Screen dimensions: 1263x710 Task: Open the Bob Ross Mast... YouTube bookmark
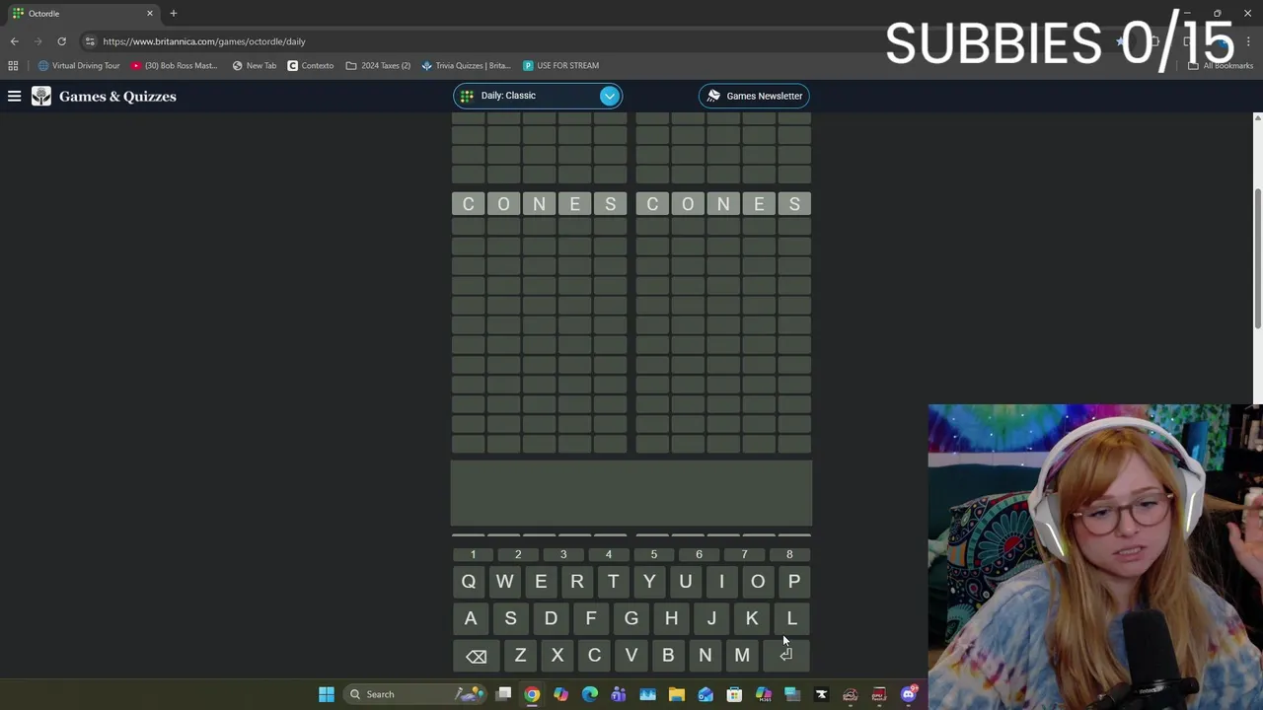pyautogui.click(x=175, y=65)
